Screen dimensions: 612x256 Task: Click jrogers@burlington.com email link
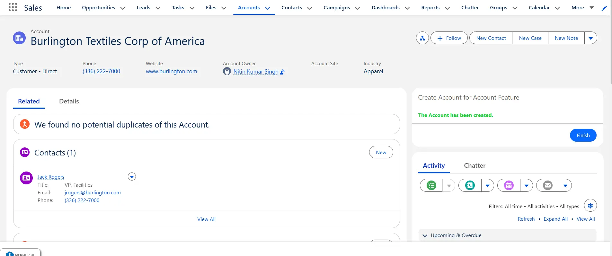click(x=93, y=192)
